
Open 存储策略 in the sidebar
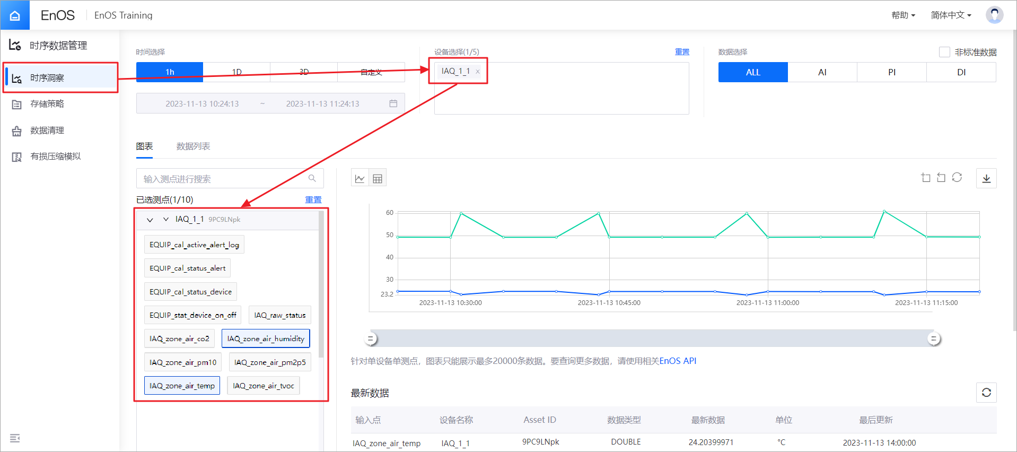coord(47,104)
